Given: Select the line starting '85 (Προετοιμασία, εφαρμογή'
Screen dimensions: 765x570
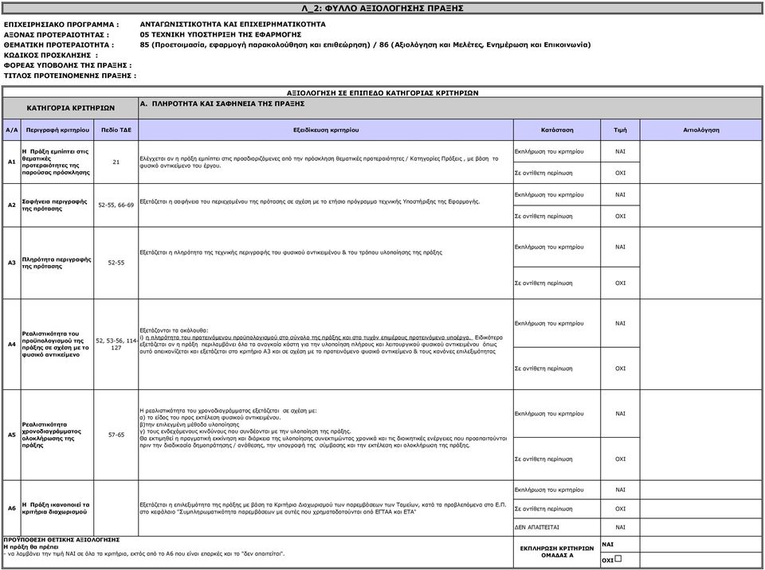Looking at the screenshot, I should [365, 45].
